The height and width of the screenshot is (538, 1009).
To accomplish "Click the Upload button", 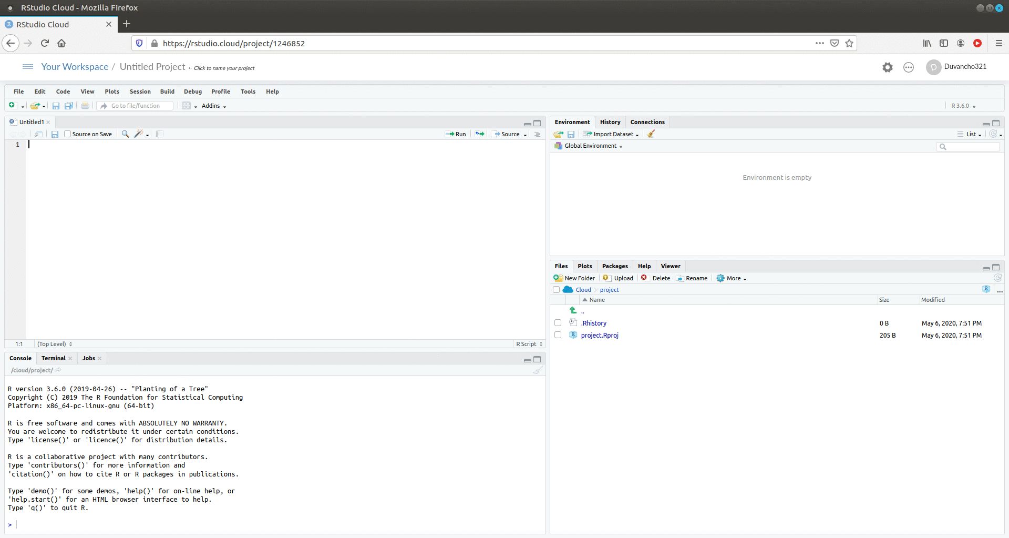I will 618,278.
